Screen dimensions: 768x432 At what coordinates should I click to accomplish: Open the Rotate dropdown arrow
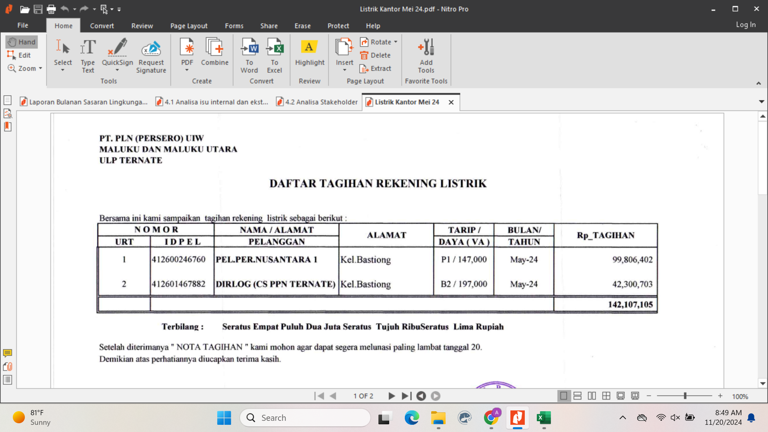(x=396, y=42)
